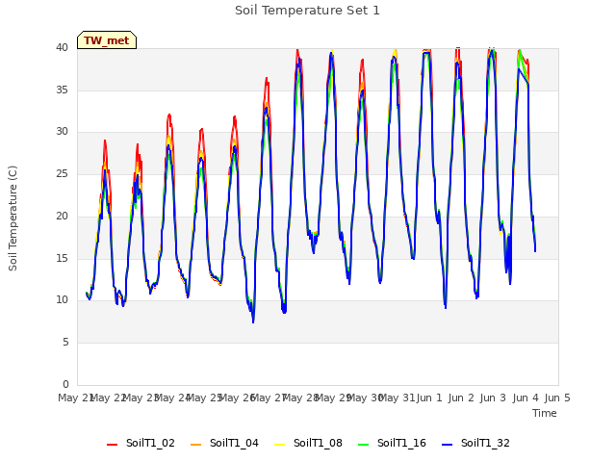Click the 35 y-axis tick label

[62, 90]
